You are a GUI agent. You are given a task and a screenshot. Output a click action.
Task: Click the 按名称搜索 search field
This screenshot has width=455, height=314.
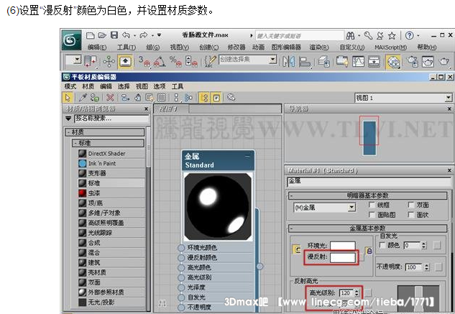click(111, 119)
